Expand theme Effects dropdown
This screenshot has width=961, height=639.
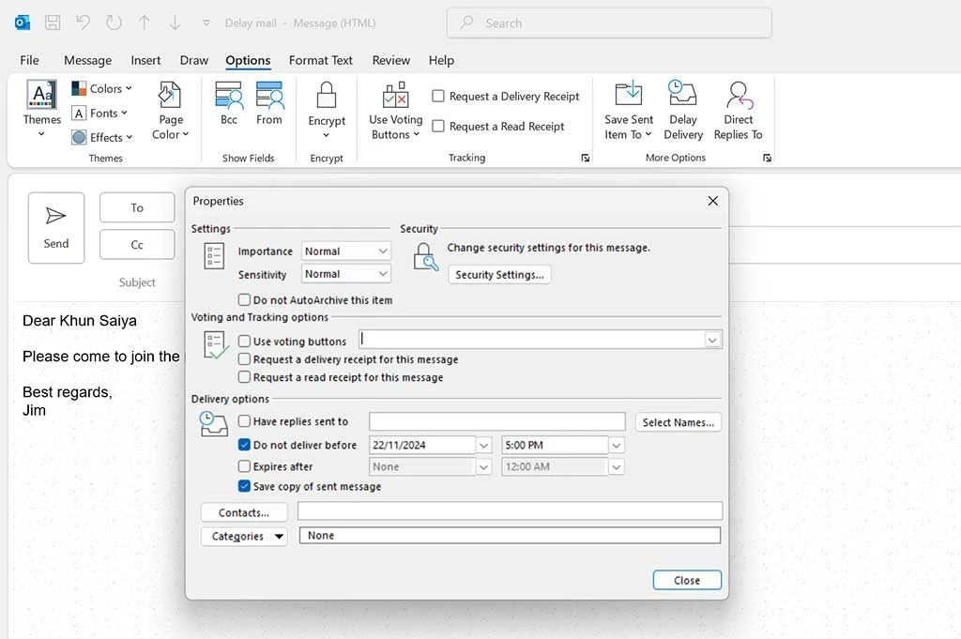[101, 138]
